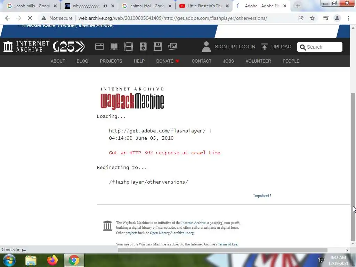Viewport: 356px width, 267px height.
Task: Click the Upload arrow icon
Action: point(264,47)
